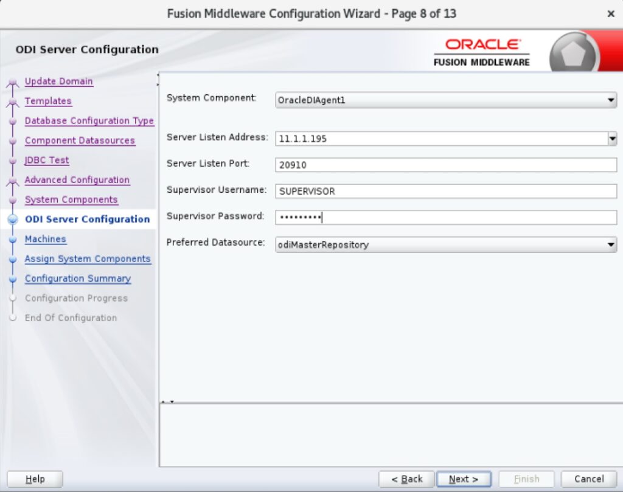Close the wizard window
The height and width of the screenshot is (492, 623).
point(611,14)
